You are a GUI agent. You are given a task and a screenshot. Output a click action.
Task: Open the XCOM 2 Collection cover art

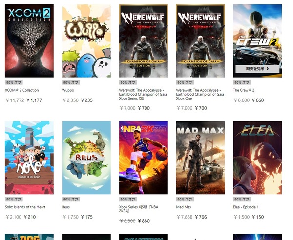(29, 41)
